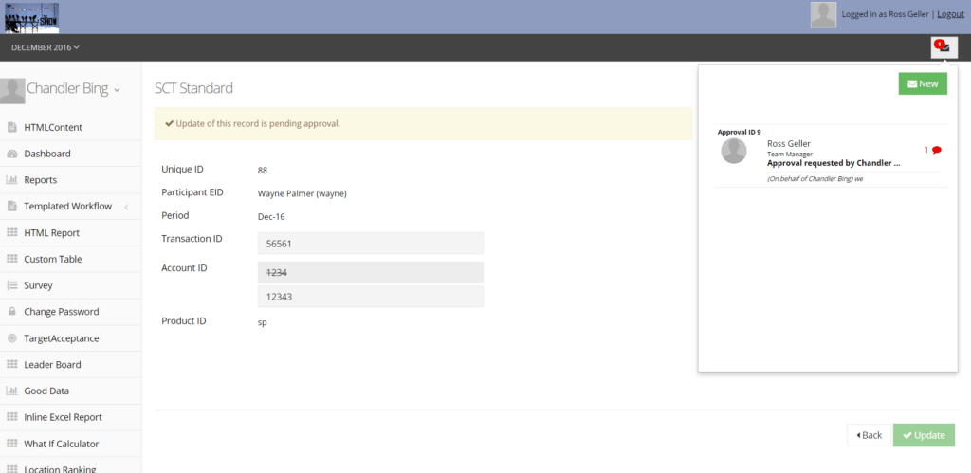
Task: Click the Back button
Action: (x=869, y=435)
